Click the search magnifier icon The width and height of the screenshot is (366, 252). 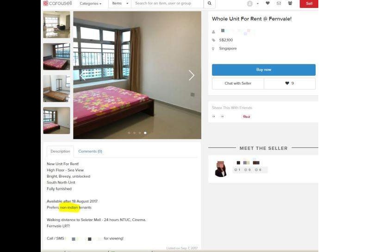coord(210,3)
